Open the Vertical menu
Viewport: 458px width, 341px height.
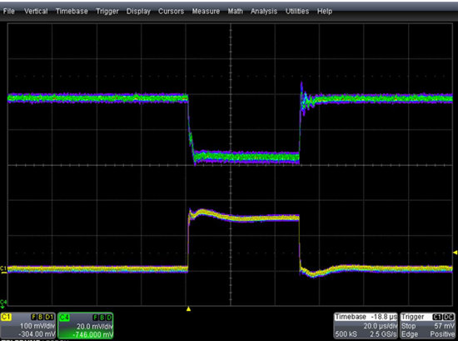point(36,12)
